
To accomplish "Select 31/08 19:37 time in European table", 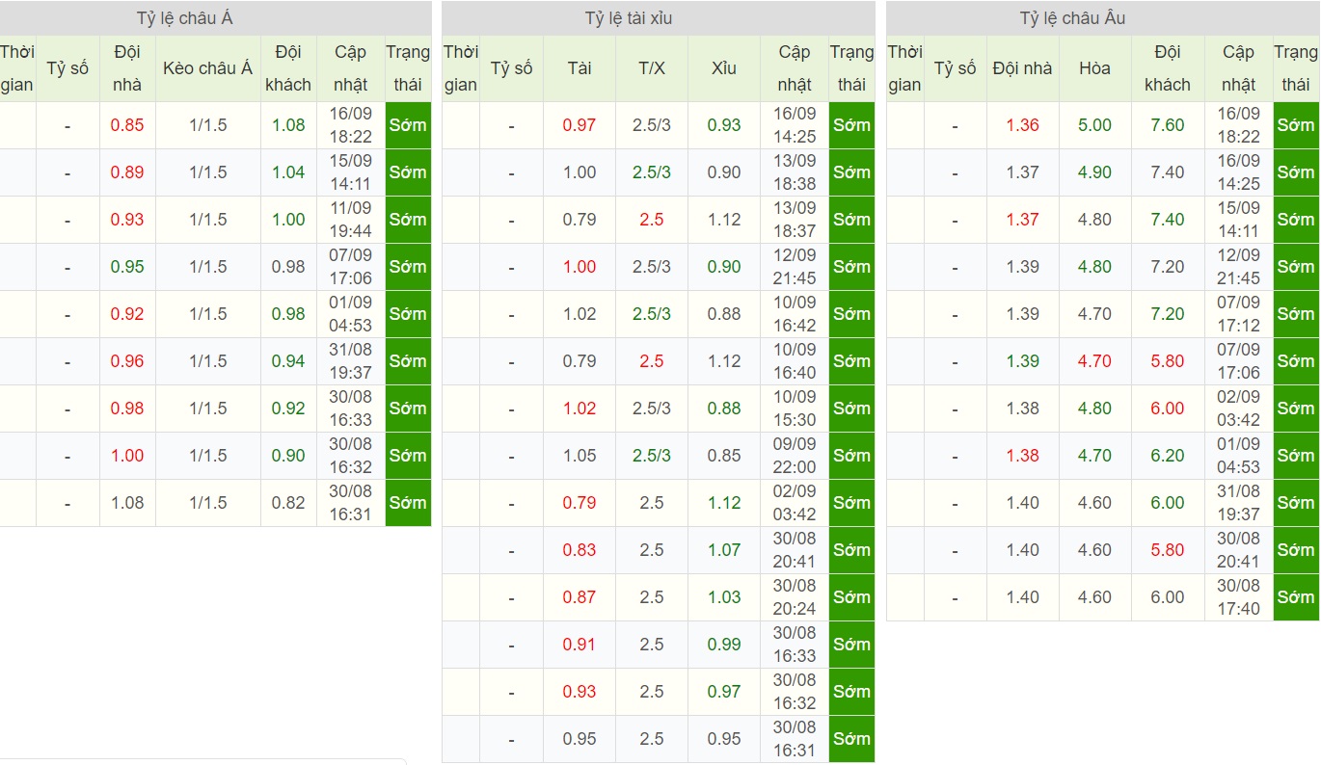I will [1238, 503].
